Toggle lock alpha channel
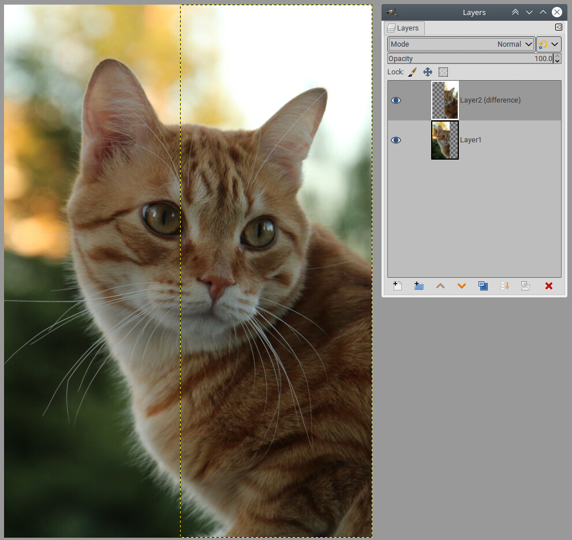Image resolution: width=572 pixels, height=540 pixels. coord(443,72)
